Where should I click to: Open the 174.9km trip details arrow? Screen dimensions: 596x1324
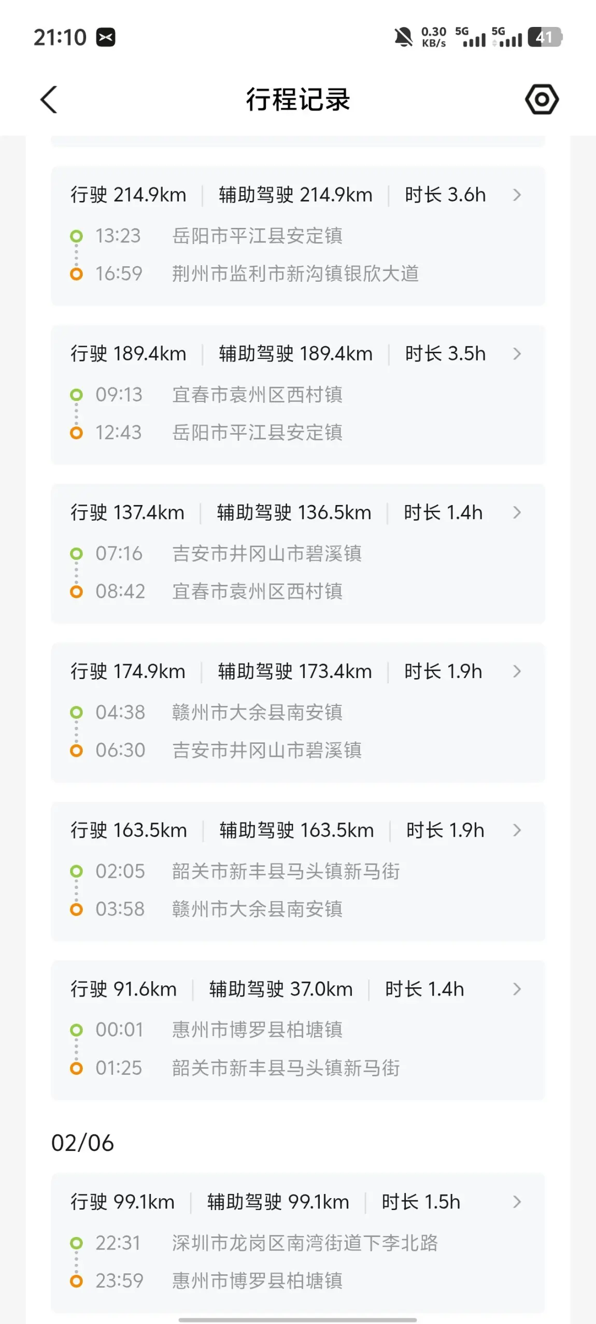point(517,671)
